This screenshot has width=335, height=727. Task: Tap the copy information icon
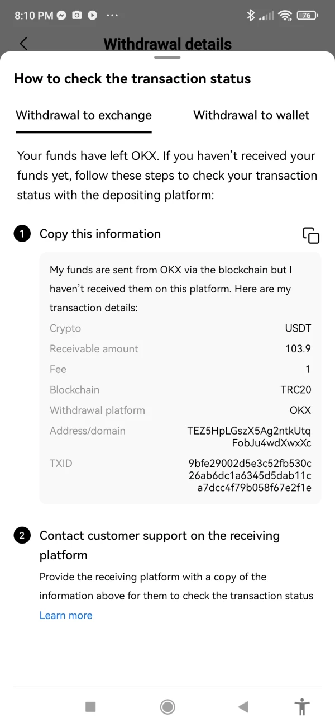pos(311,235)
